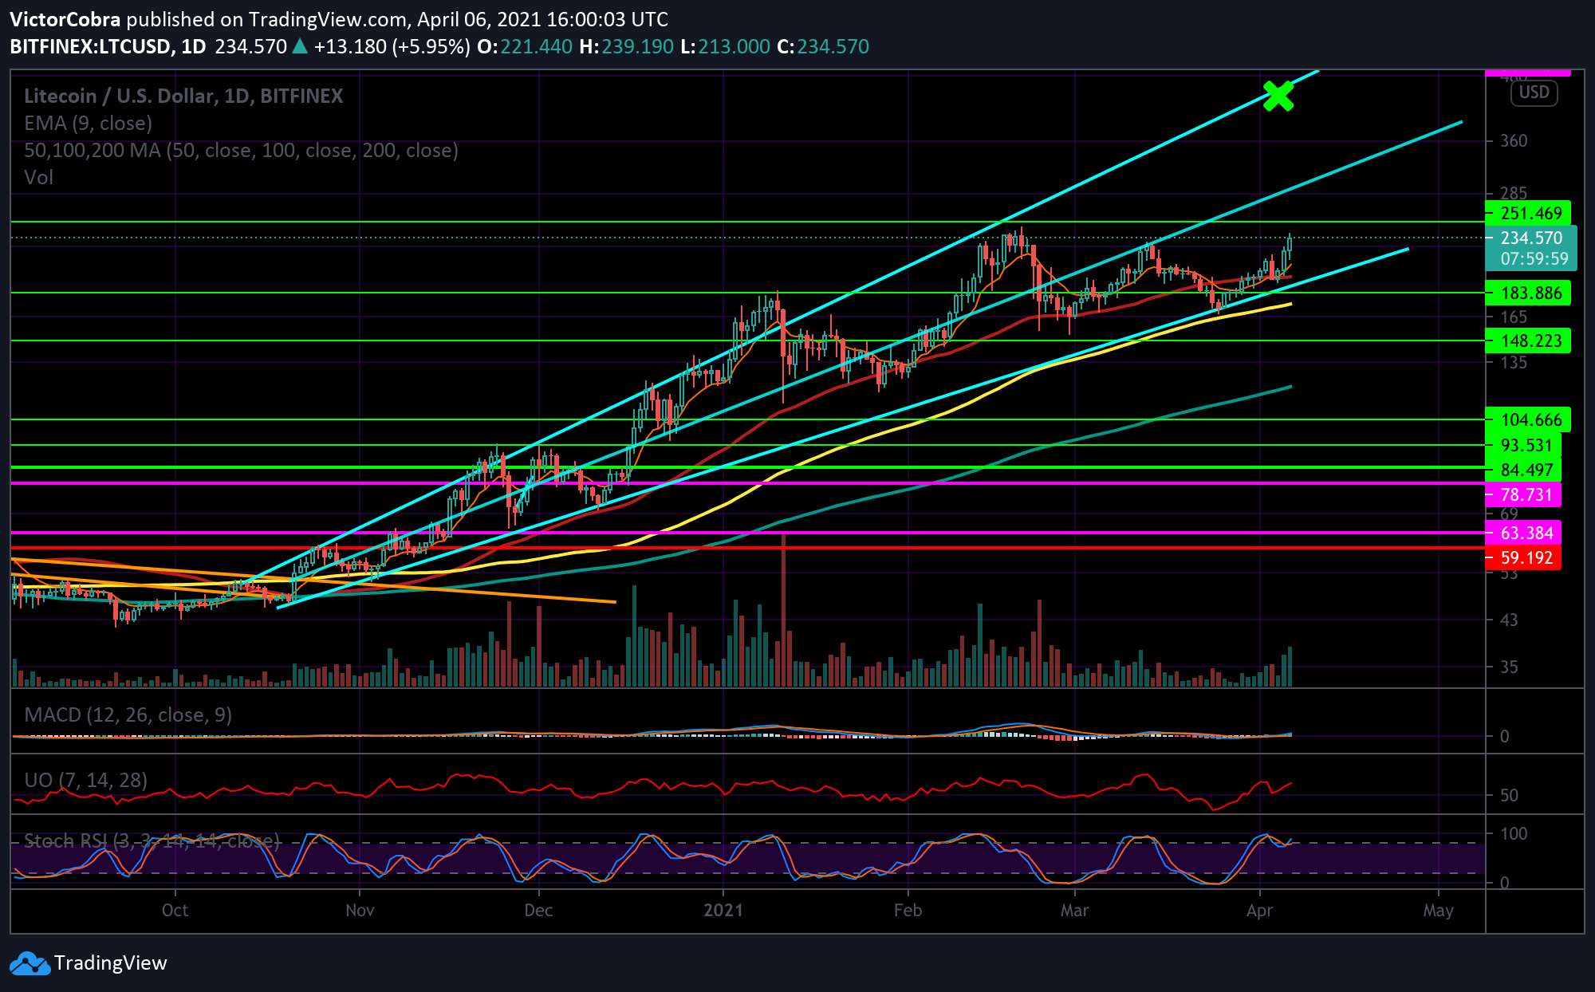1595x992 pixels.
Task: Click the TradingView cloud logo icon
Action: point(30,963)
